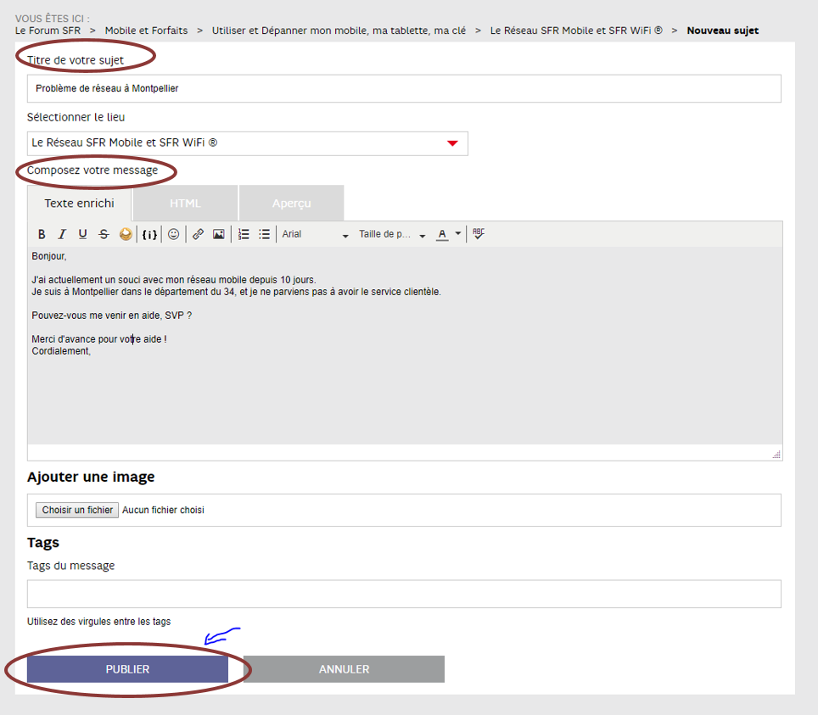Create a bulleted list
This screenshot has width=818, height=715.
point(264,234)
